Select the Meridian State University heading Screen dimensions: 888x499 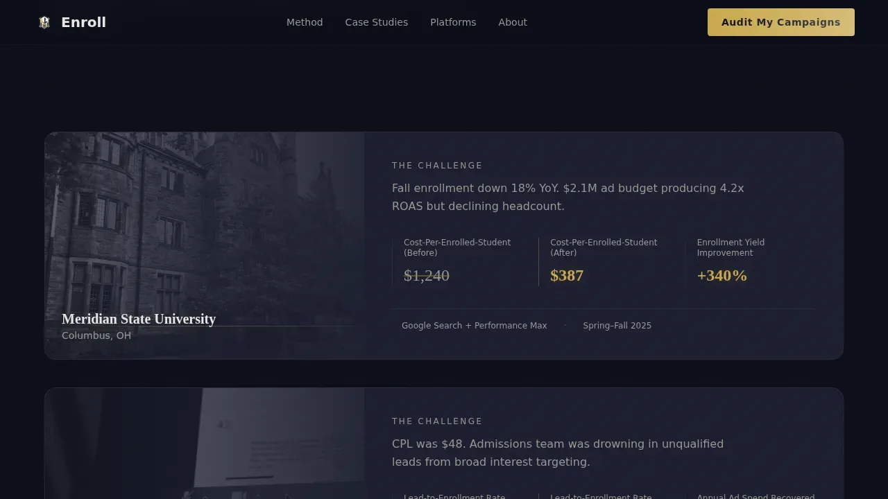click(x=139, y=319)
